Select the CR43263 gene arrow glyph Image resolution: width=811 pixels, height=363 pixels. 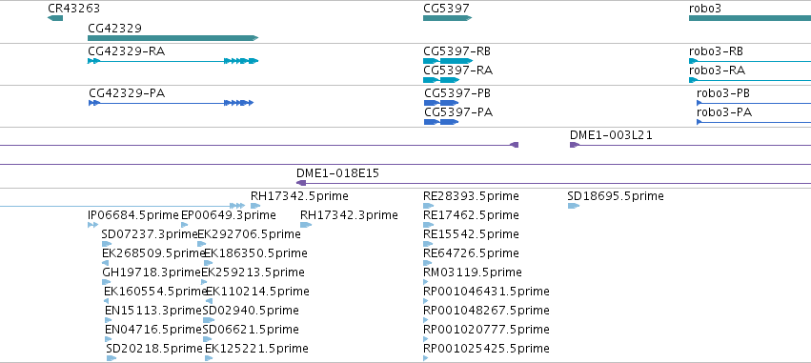click(55, 18)
